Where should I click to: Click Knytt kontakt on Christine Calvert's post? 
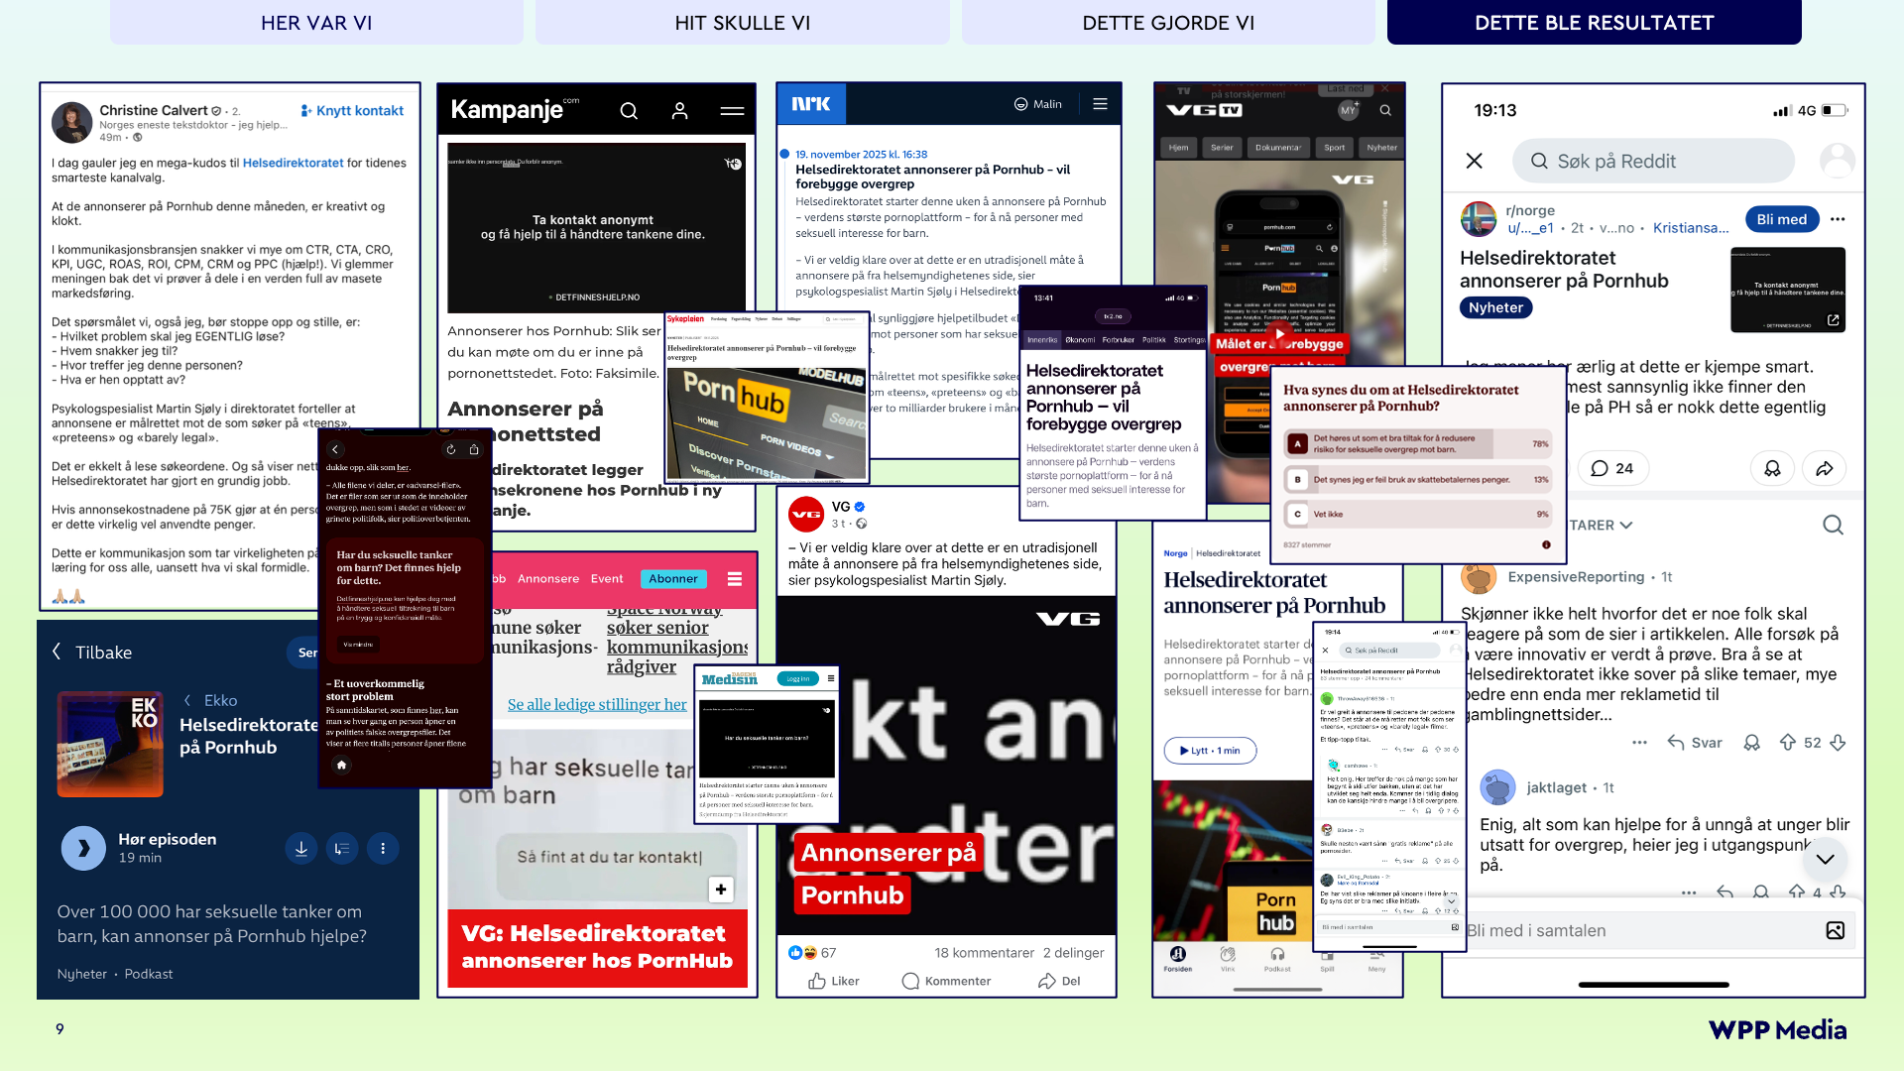point(352,110)
